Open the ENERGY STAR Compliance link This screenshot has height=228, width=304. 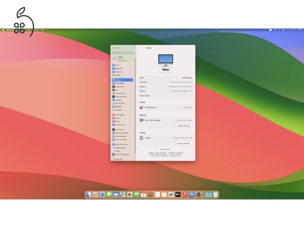pyautogui.click(x=158, y=154)
